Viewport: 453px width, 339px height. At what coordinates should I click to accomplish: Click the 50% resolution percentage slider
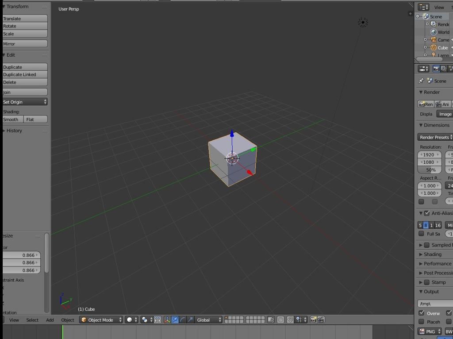coord(429,169)
